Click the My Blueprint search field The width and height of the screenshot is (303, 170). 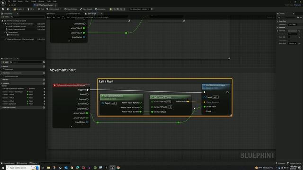tap(26, 62)
